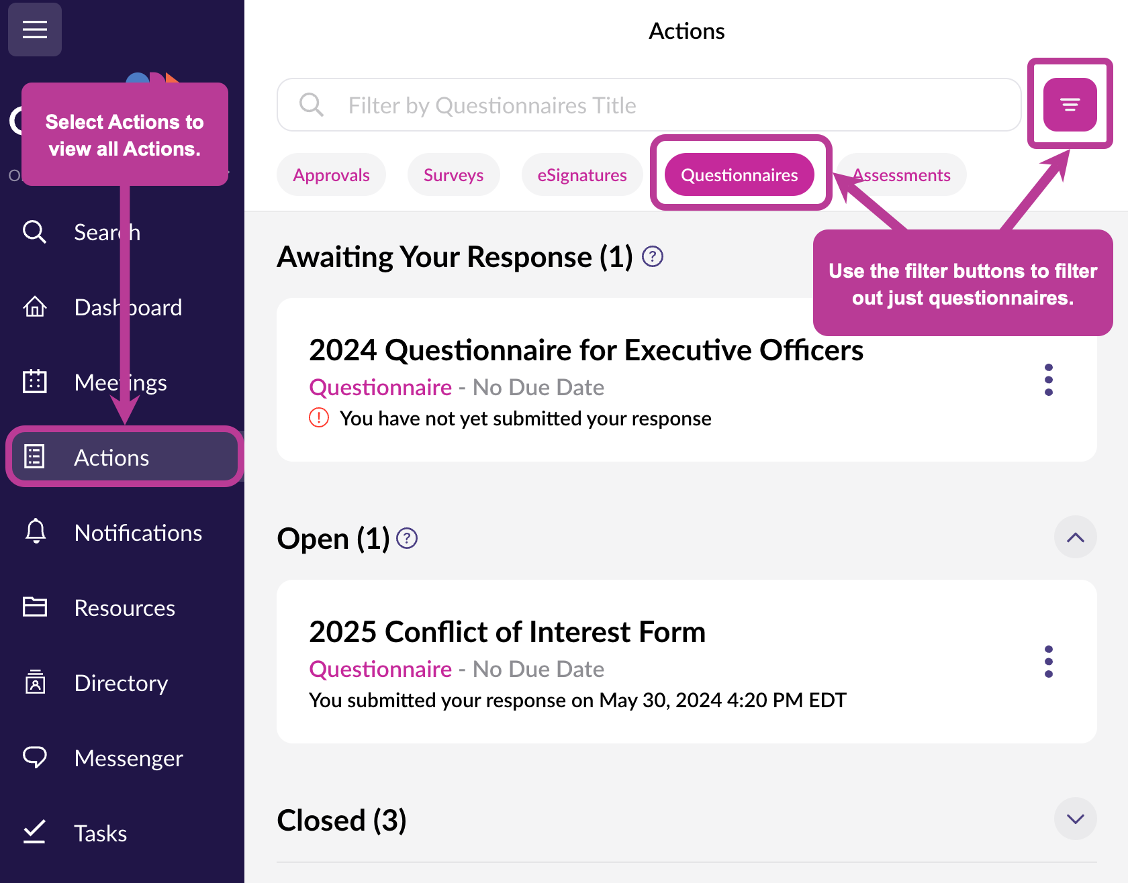
Task: Go to Dashboard home icon
Action: click(x=35, y=307)
